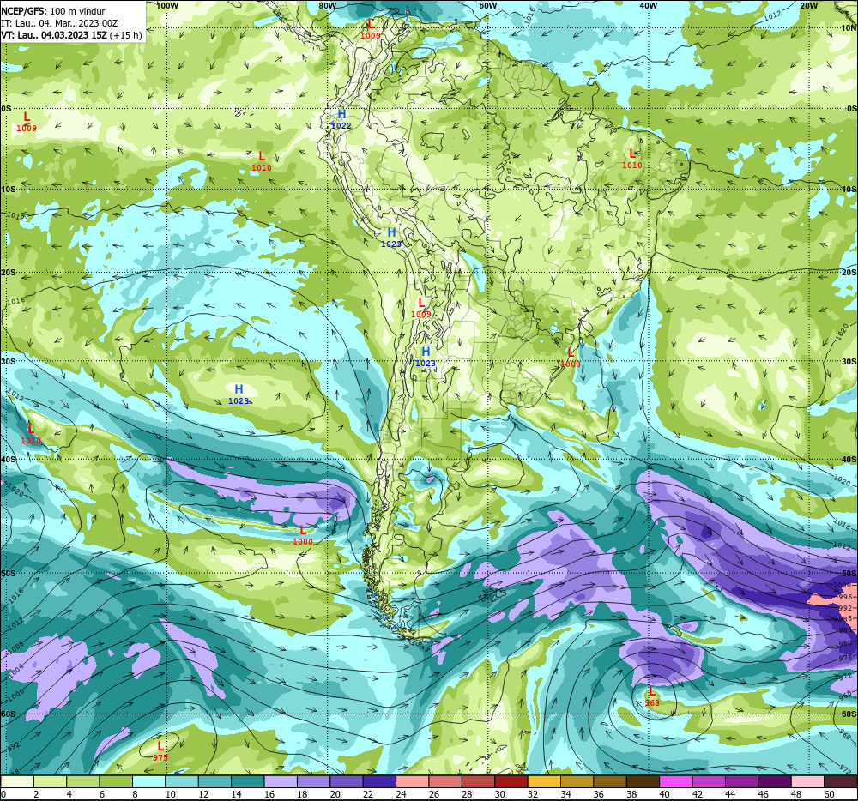Image resolution: width=858 pixels, height=801 pixels.
Task: Click the '60' value under the legend bar
Action: [830, 794]
